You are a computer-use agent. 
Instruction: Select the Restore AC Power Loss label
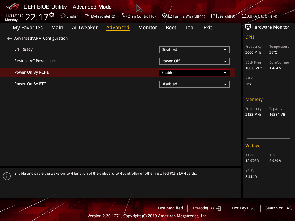click(35, 61)
